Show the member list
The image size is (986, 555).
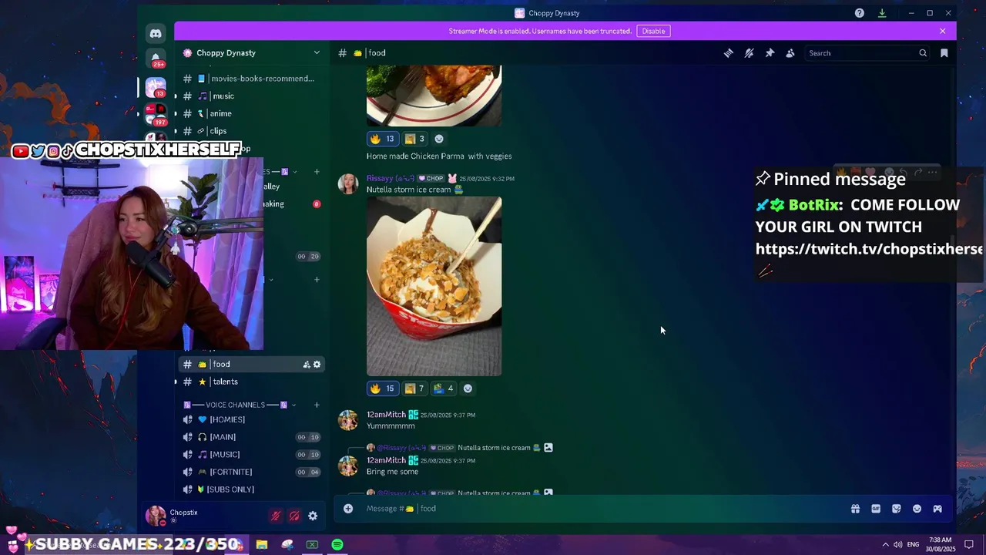click(790, 53)
